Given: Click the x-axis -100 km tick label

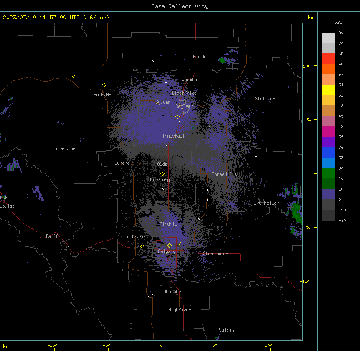Looking at the screenshot, I should coord(52,345).
